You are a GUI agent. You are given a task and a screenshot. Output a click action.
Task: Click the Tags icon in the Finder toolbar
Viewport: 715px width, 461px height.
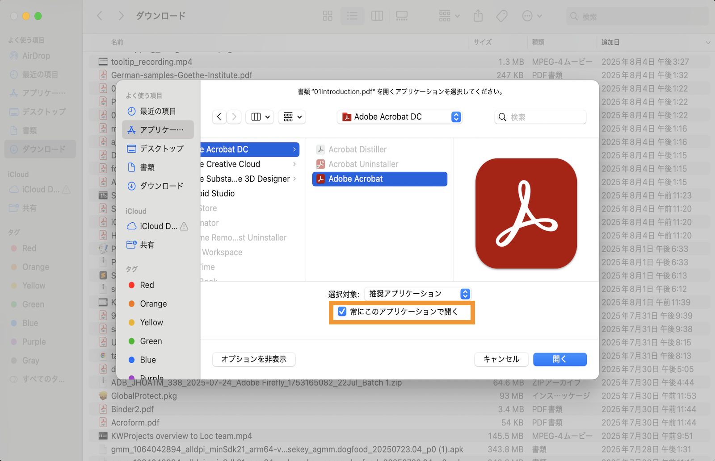(x=501, y=16)
